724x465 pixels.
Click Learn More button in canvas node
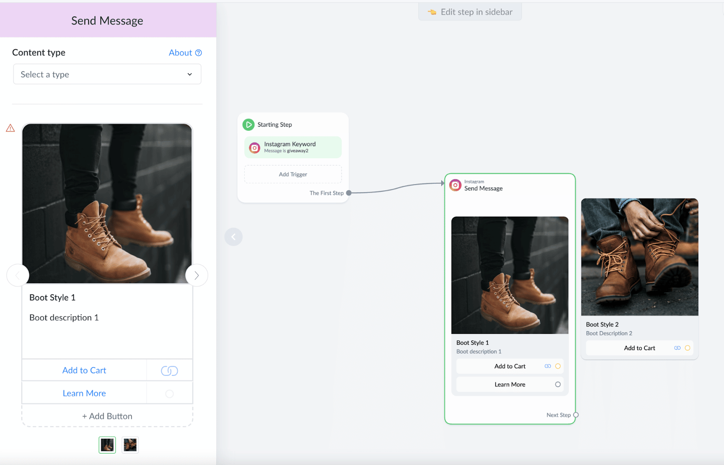pos(510,384)
